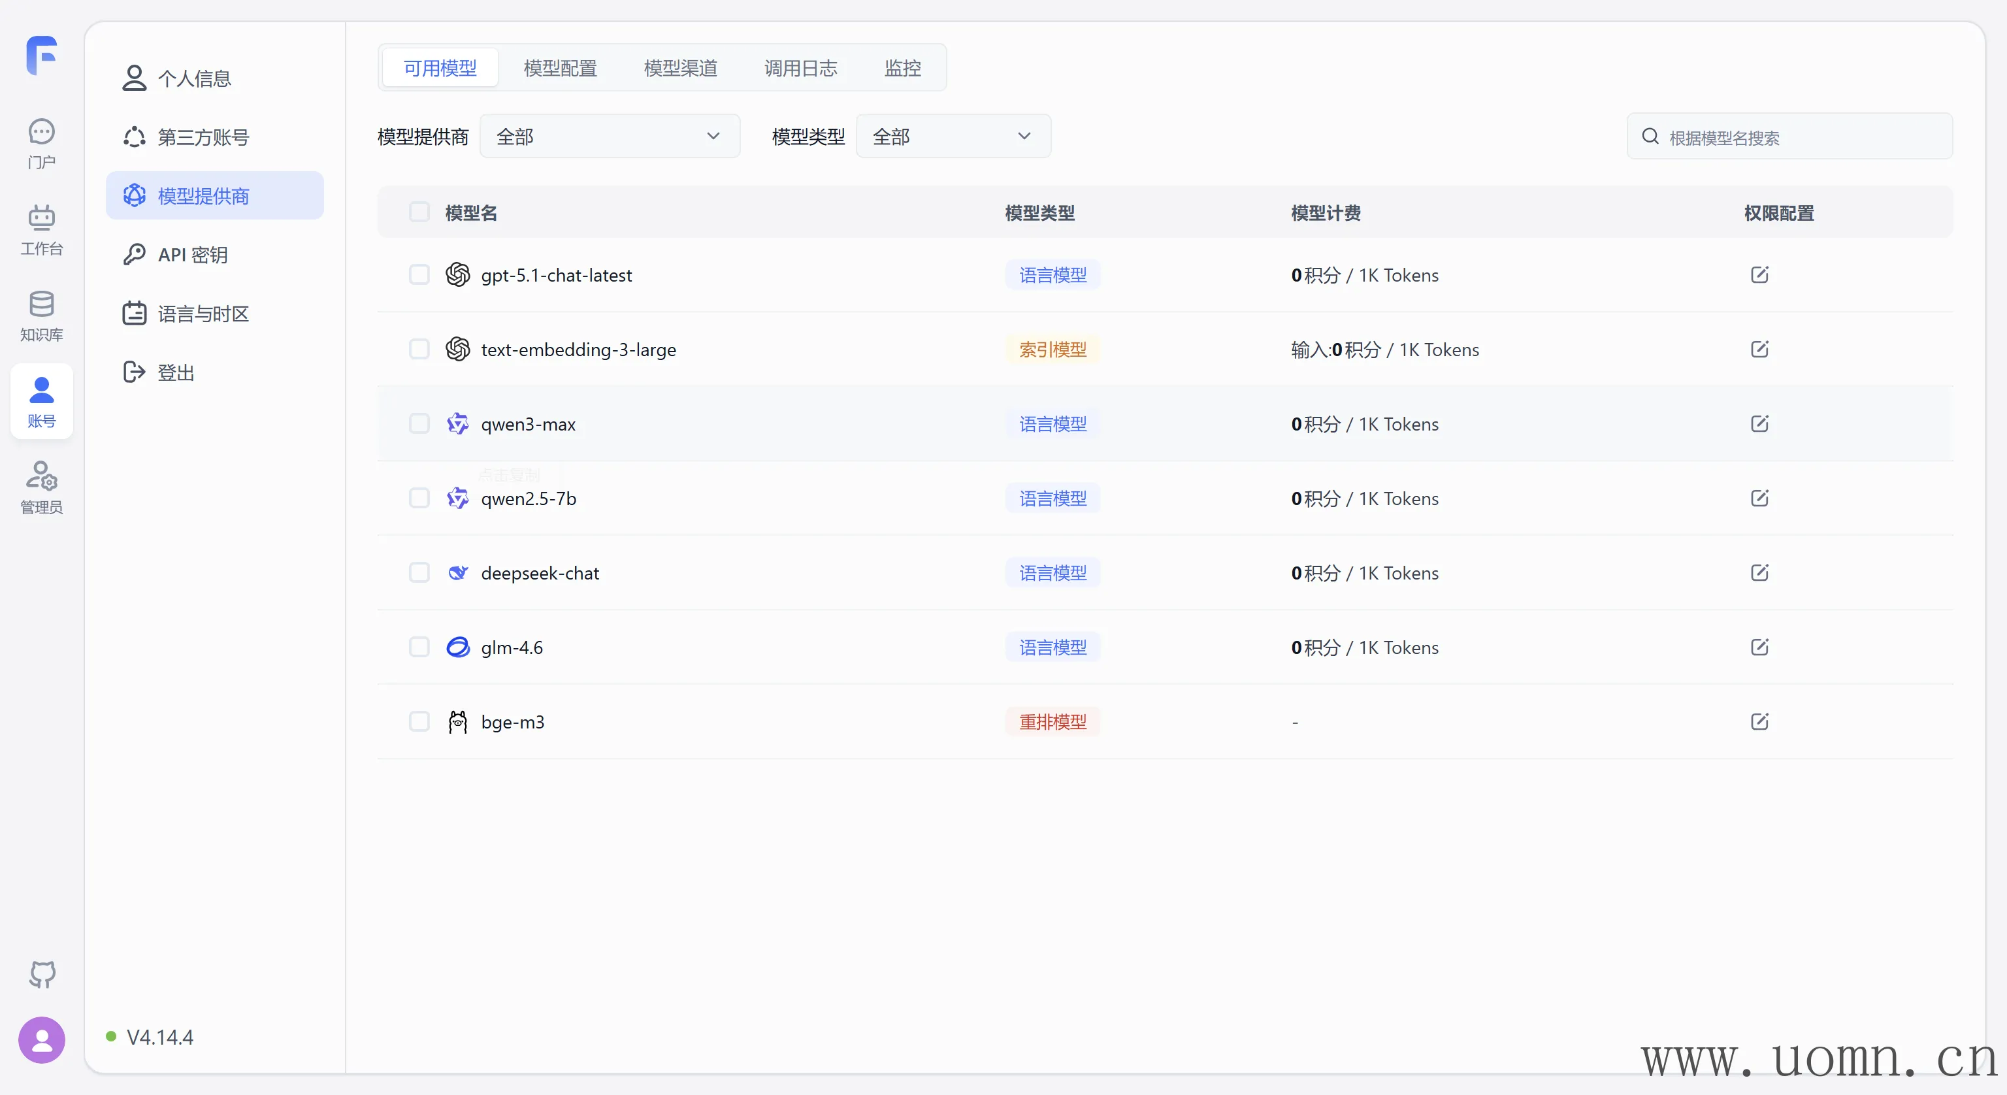The height and width of the screenshot is (1095, 2007).
Task: Check the glm-4.6 row checkbox
Action: click(419, 647)
